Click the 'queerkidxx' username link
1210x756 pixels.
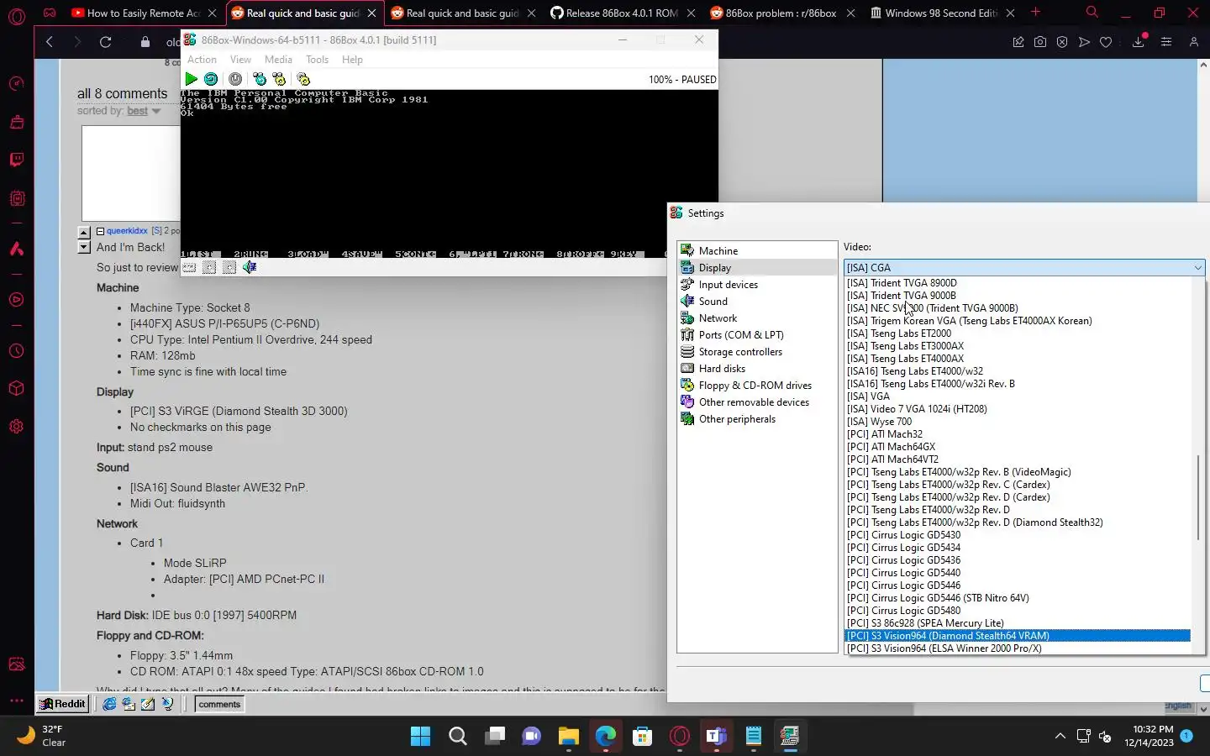tap(127, 230)
